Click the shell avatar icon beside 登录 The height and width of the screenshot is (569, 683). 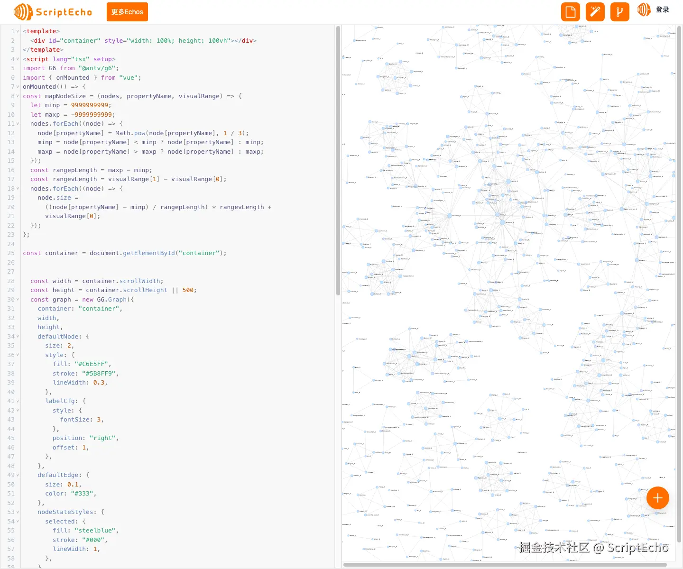pyautogui.click(x=644, y=9)
